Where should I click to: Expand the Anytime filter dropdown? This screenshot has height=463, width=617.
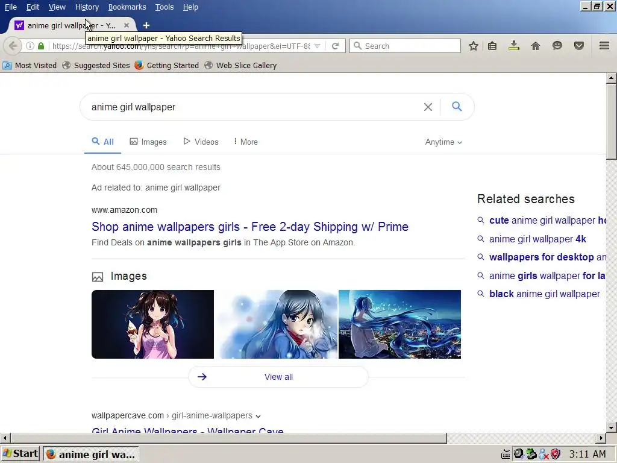pos(443,142)
